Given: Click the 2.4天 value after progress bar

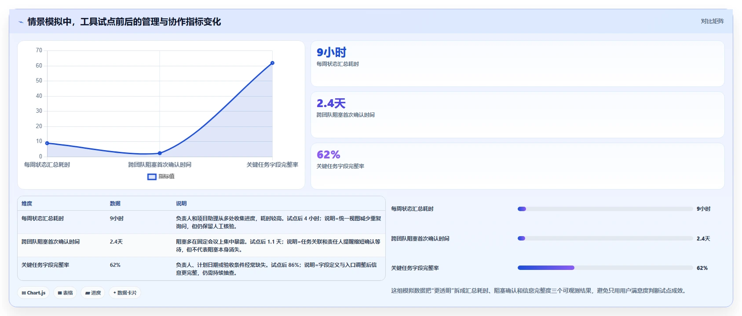Looking at the screenshot, I should point(703,239).
